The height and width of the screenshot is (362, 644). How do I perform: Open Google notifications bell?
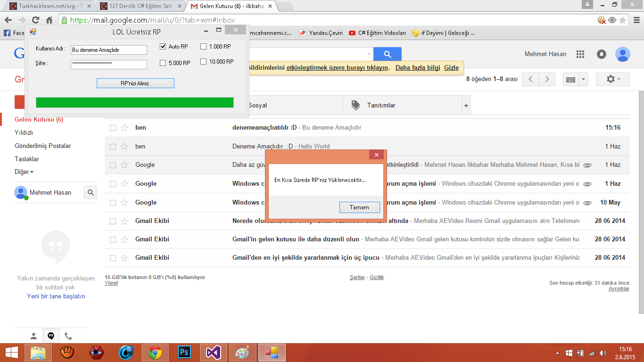pyautogui.click(x=602, y=54)
